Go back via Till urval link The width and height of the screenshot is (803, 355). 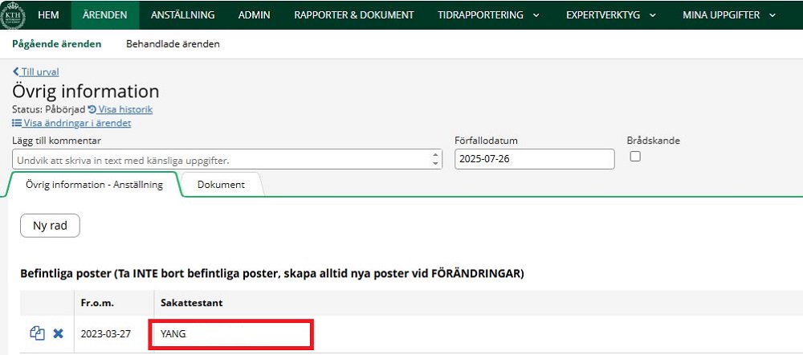pos(36,71)
